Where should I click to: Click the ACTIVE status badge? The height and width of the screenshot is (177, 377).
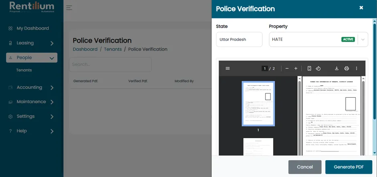(x=348, y=39)
